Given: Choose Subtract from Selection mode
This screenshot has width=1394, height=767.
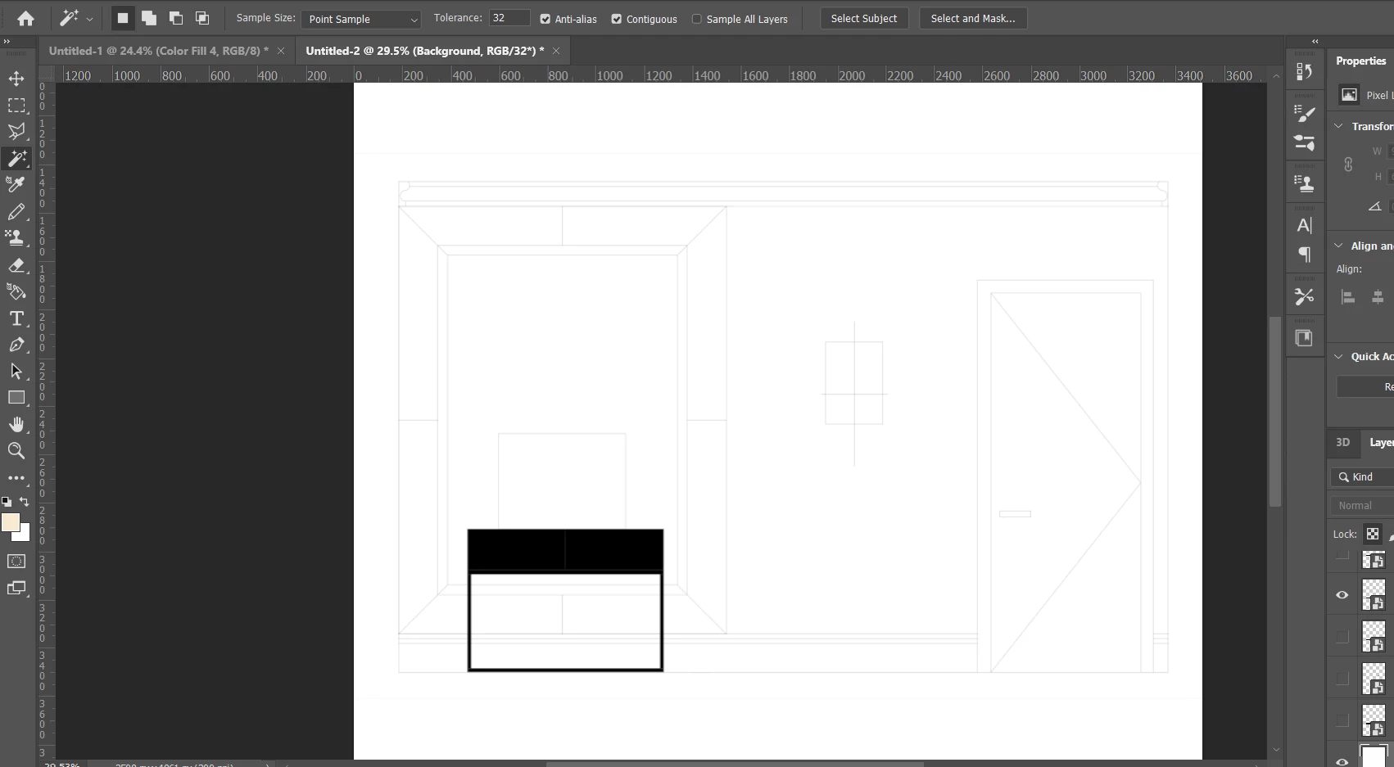Looking at the screenshot, I should click(x=175, y=18).
